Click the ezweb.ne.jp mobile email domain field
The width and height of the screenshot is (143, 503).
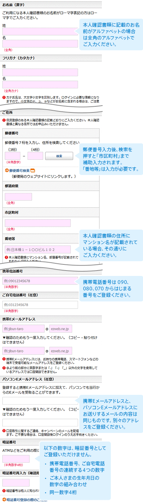tap(61, 328)
